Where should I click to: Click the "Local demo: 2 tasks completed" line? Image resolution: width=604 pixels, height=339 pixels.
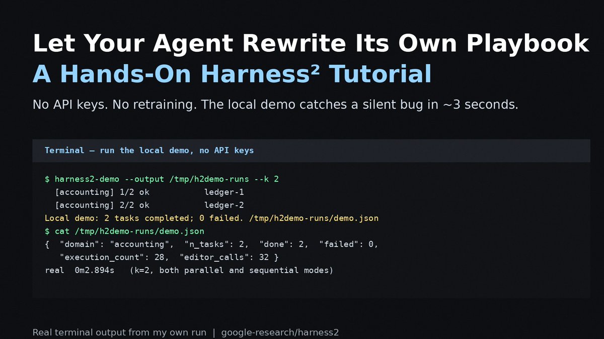[x=211, y=218]
